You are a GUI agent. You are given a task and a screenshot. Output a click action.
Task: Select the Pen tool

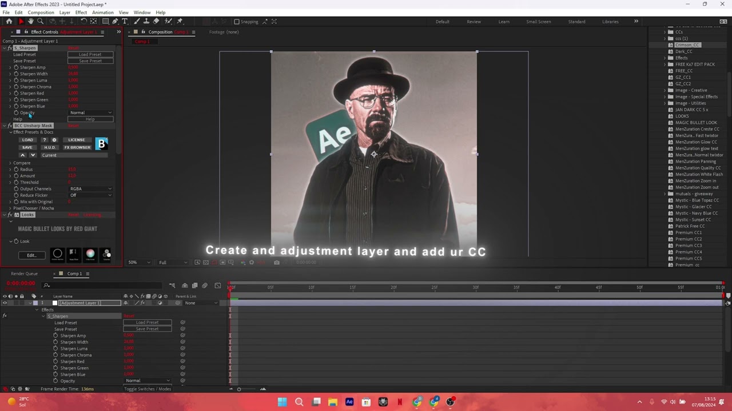point(115,22)
